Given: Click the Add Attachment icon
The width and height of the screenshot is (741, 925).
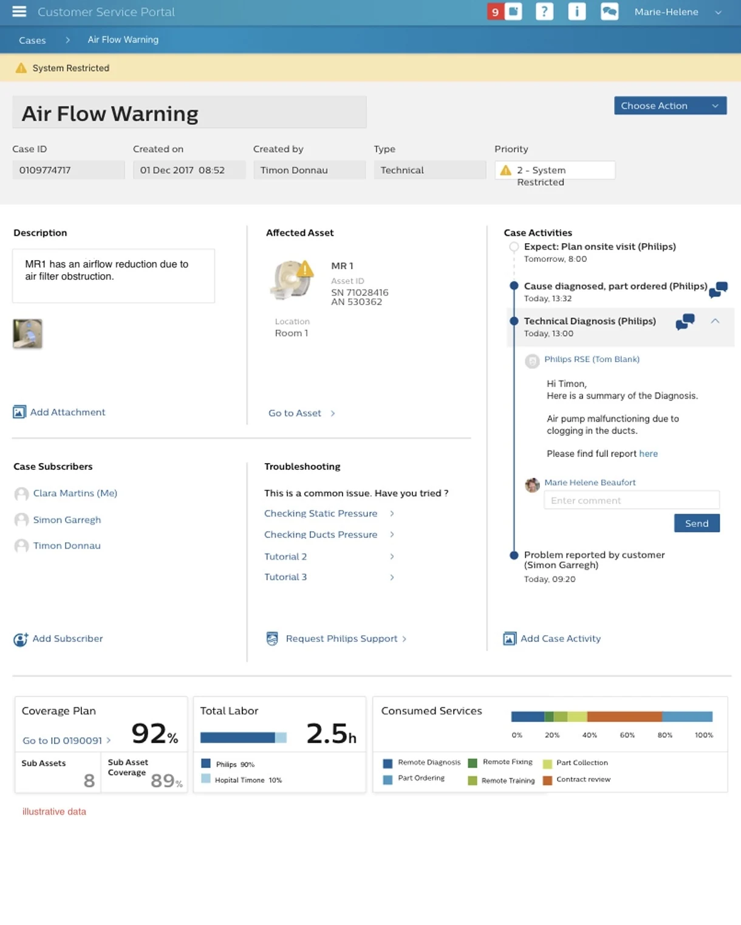Looking at the screenshot, I should pyautogui.click(x=19, y=412).
